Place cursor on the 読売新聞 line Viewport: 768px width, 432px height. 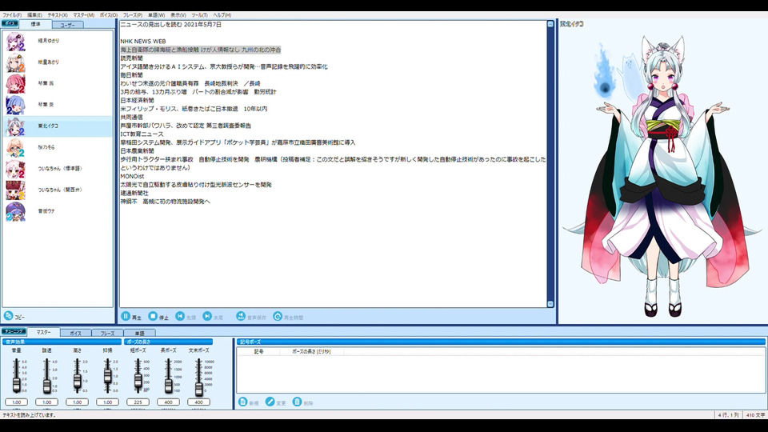[131, 58]
